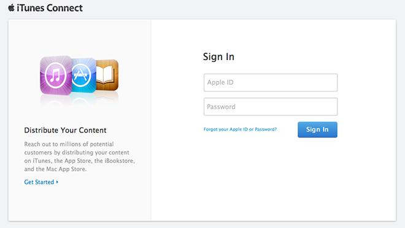This screenshot has height=228, width=405.
Task: Focus the Apple ID input field
Action: point(271,83)
